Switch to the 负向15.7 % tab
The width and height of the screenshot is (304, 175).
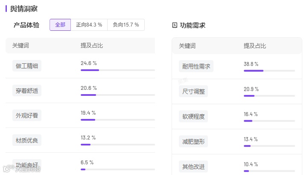(x=126, y=25)
